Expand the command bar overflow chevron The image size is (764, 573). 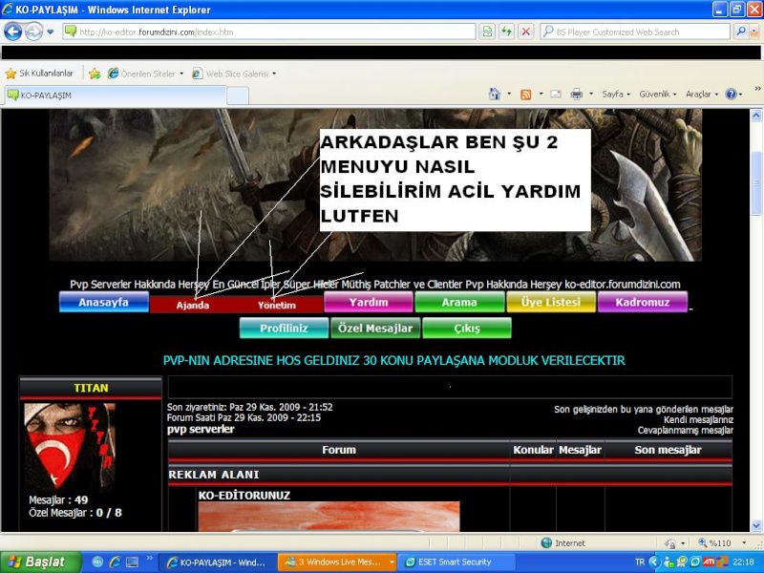click(757, 89)
